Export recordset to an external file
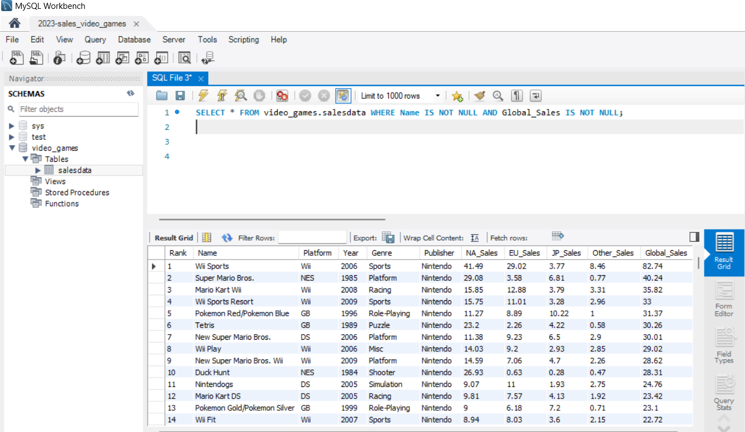This screenshot has height=432, width=745. coord(388,237)
